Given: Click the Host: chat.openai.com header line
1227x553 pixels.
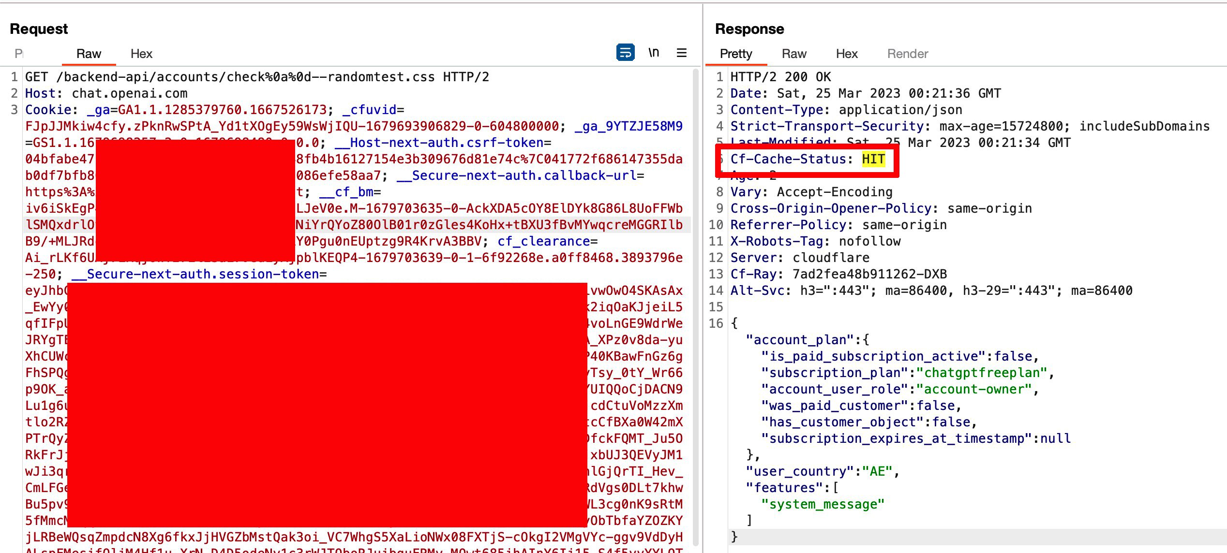Looking at the screenshot, I should pyautogui.click(x=106, y=93).
